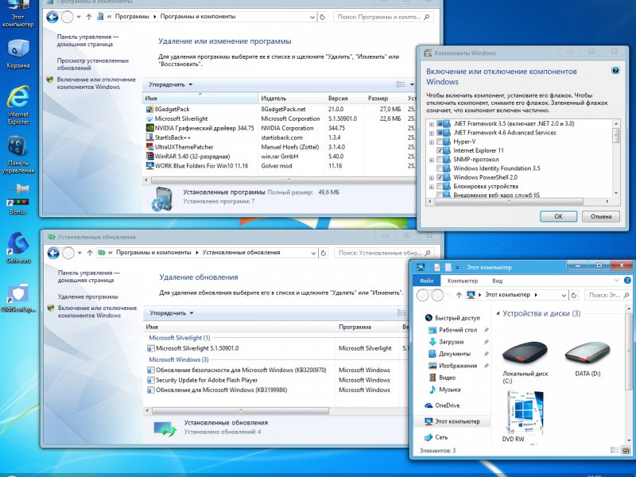Image resolution: width=636 pixels, height=477 pixels.
Task: Open the Панель управления desktop icon
Action: pyautogui.click(x=17, y=155)
